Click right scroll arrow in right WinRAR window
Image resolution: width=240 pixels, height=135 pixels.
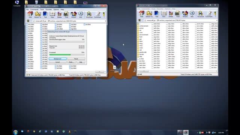pos(216,71)
